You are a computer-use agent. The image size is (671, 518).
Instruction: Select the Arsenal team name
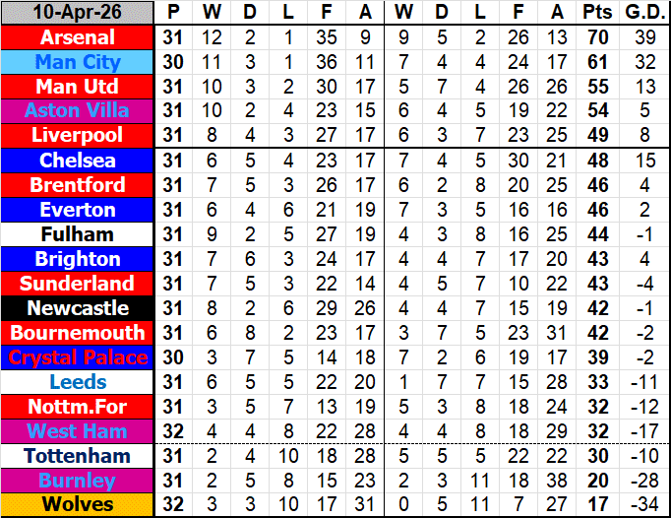click(78, 37)
